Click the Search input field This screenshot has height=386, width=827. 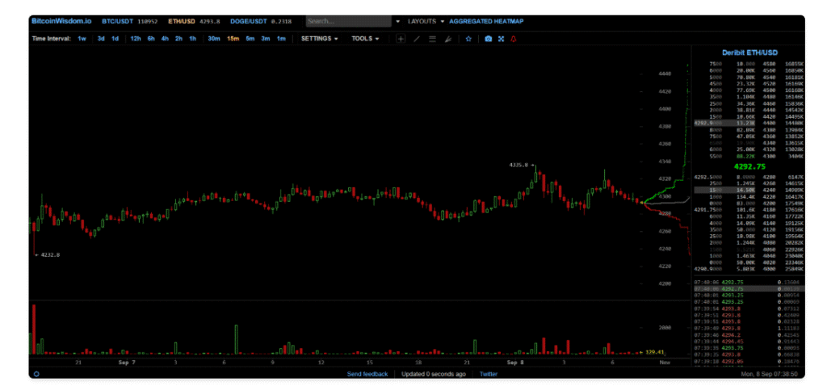pos(347,21)
